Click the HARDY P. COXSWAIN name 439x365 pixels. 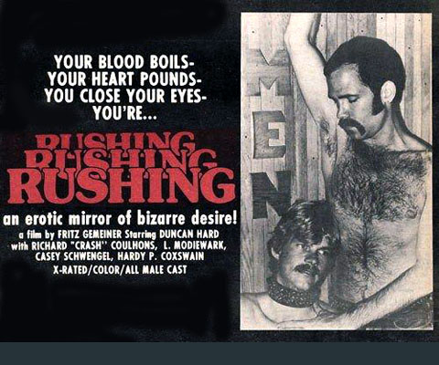161,256
